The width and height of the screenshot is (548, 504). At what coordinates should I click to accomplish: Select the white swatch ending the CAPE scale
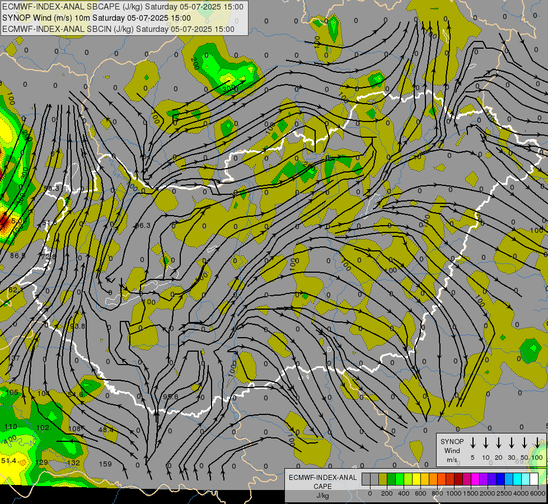(x=534, y=479)
